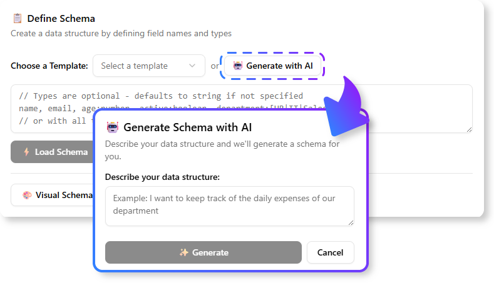This screenshot has height=283, width=494.
Task: Open the Visual Schema builder button
Action: [x=56, y=195]
